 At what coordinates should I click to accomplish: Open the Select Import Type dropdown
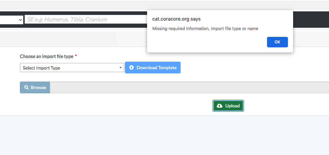click(x=72, y=68)
